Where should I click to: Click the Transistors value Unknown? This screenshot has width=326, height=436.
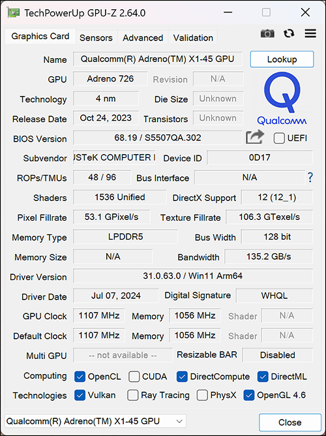point(218,118)
